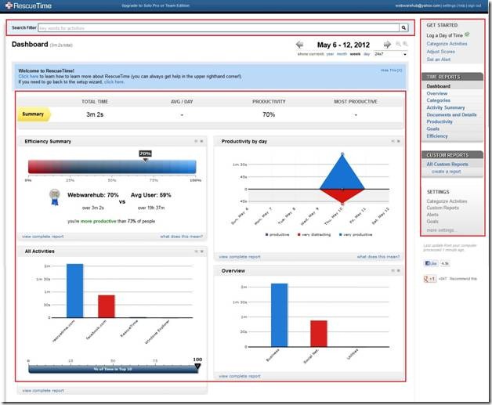
Task: Open the Overview time report
Action: coord(437,93)
